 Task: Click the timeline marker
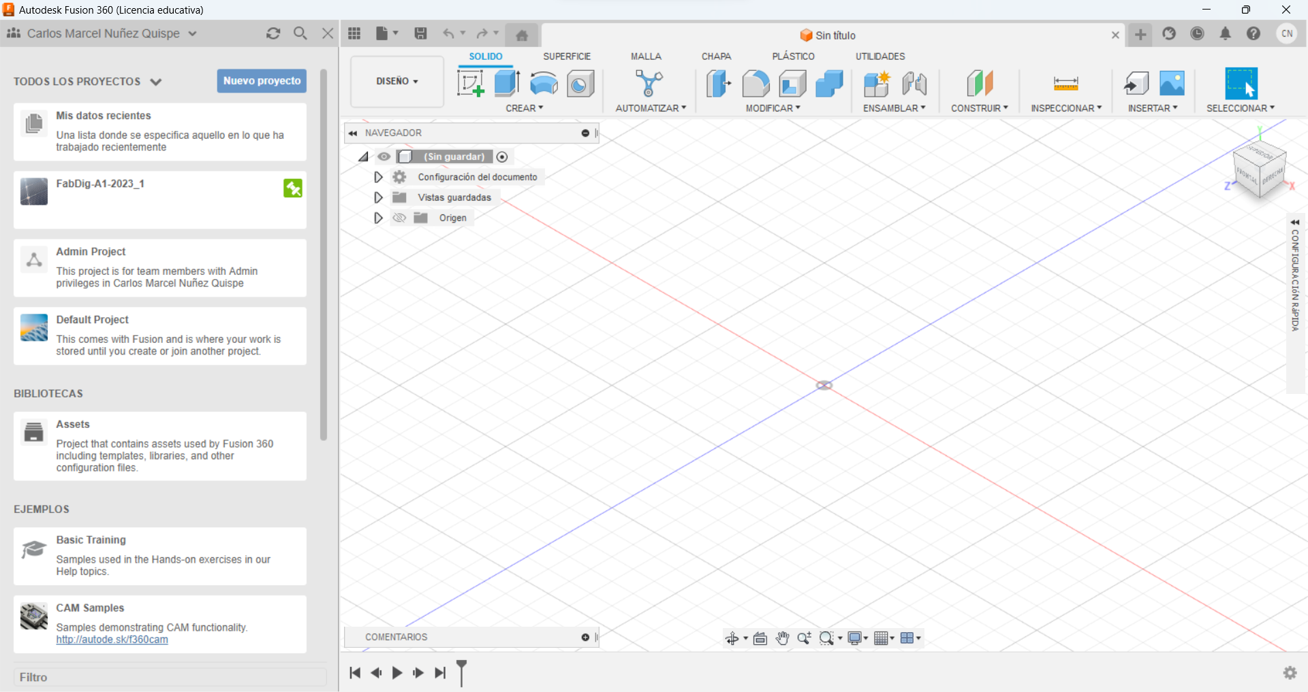pos(462,673)
